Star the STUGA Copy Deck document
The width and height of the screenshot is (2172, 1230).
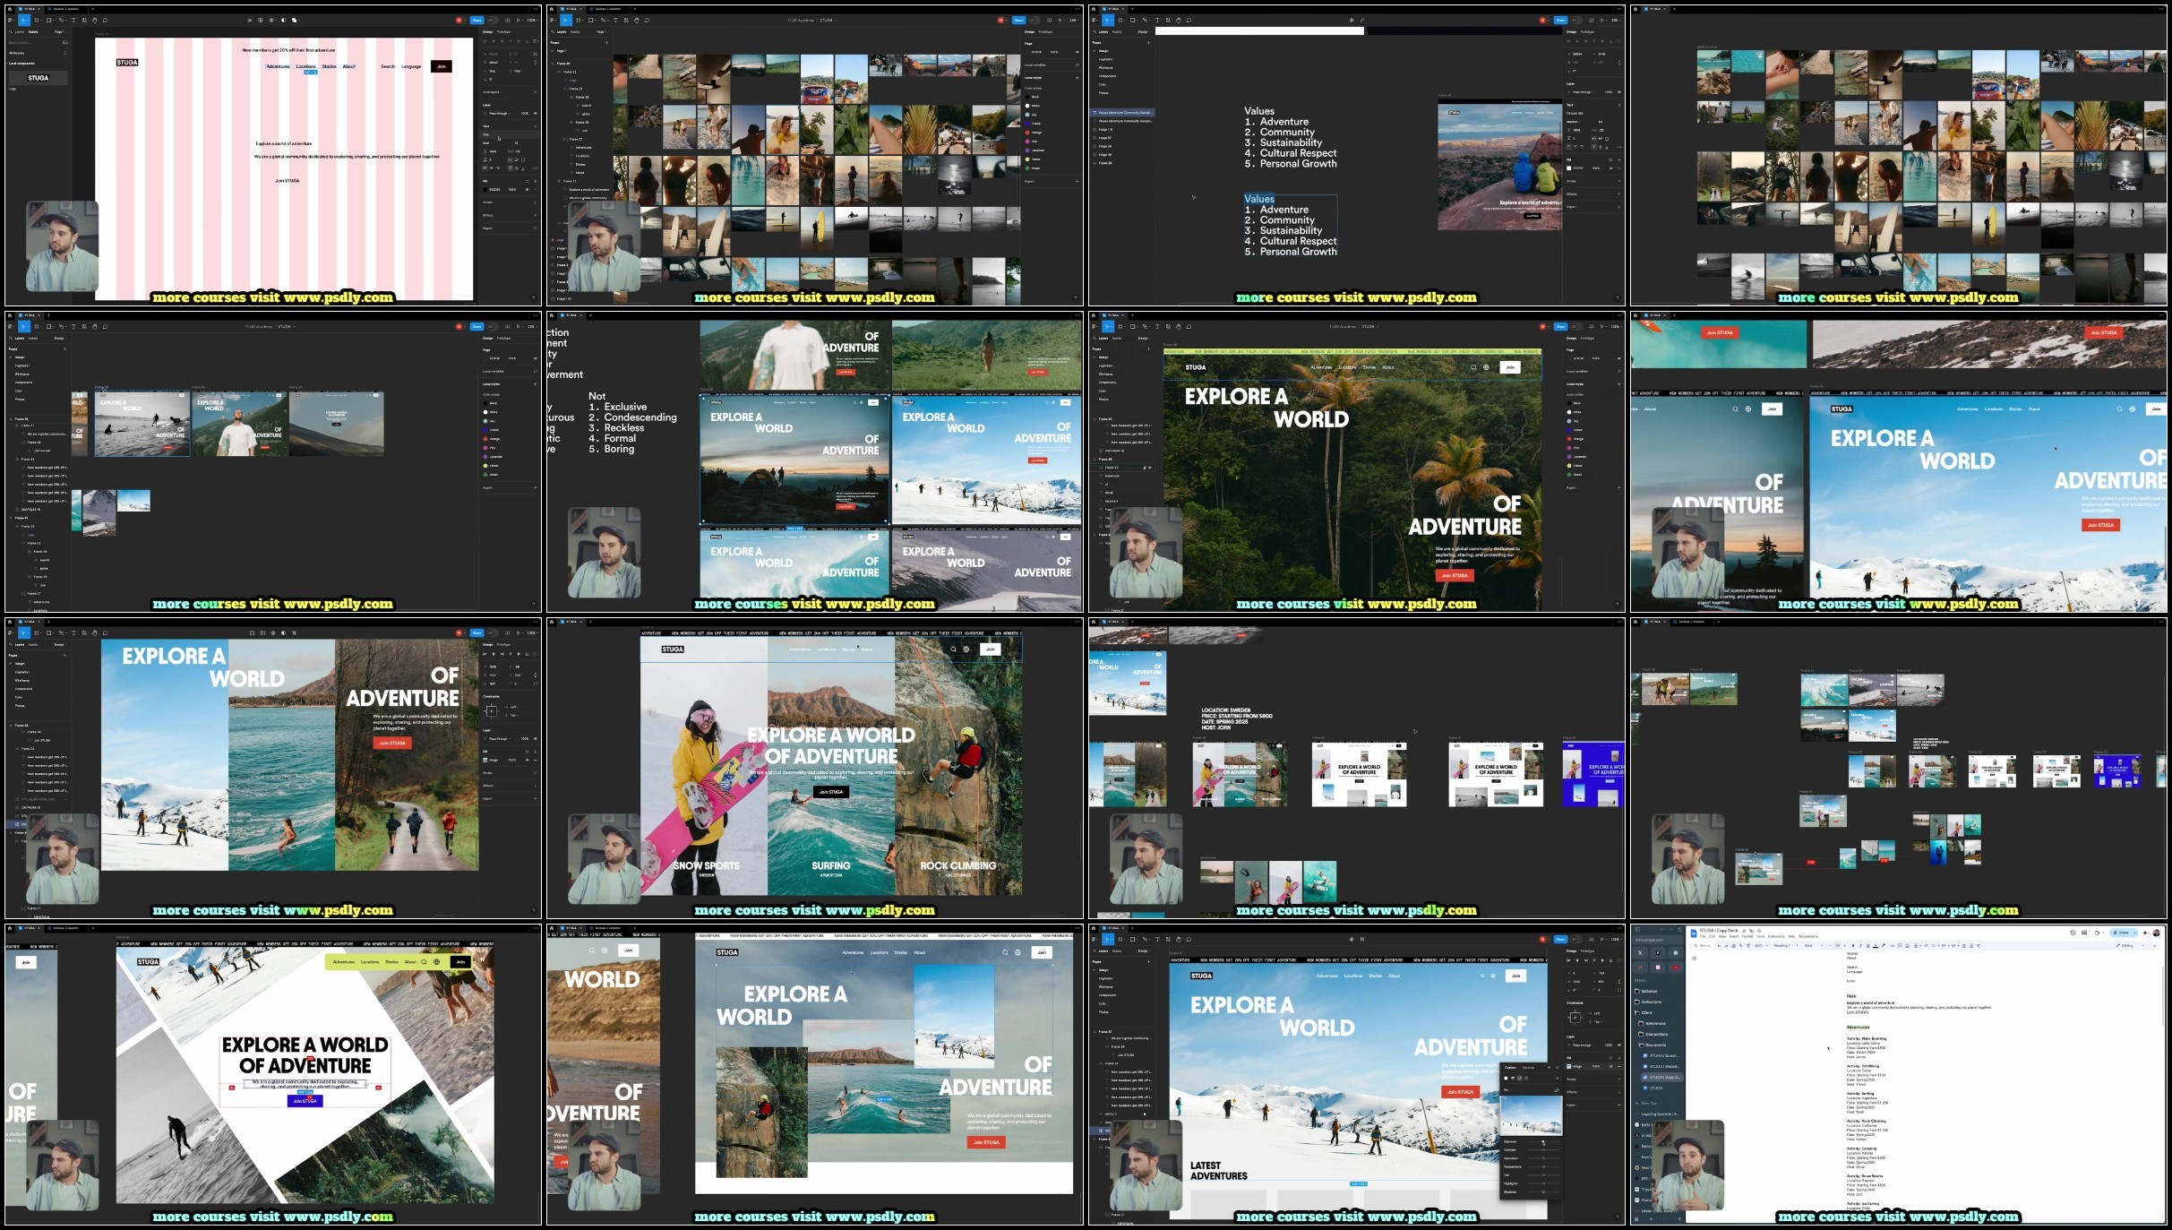pyautogui.click(x=1744, y=931)
